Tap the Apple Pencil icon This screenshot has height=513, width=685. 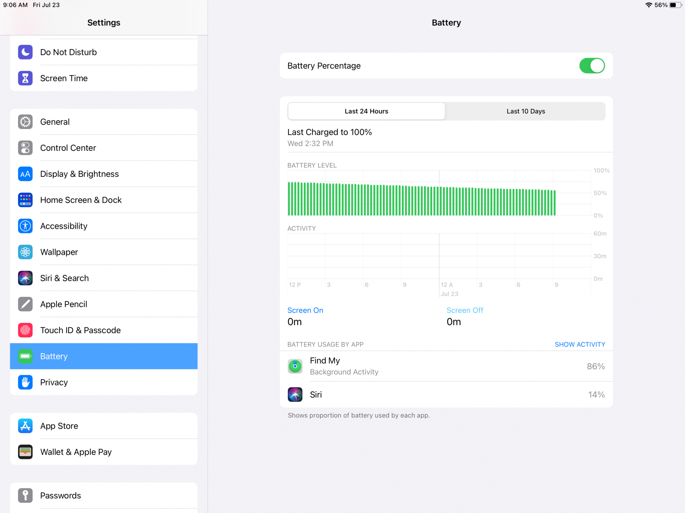[x=25, y=304]
